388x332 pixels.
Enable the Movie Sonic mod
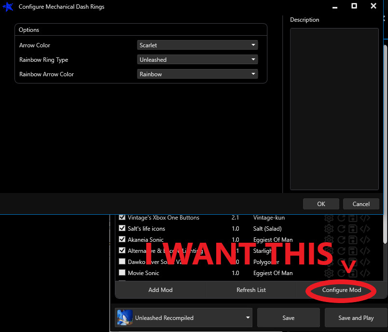(122, 273)
